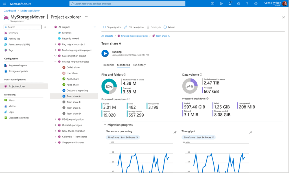Open the notifications bell
This screenshot has height=173, width=289.
click(230, 4)
